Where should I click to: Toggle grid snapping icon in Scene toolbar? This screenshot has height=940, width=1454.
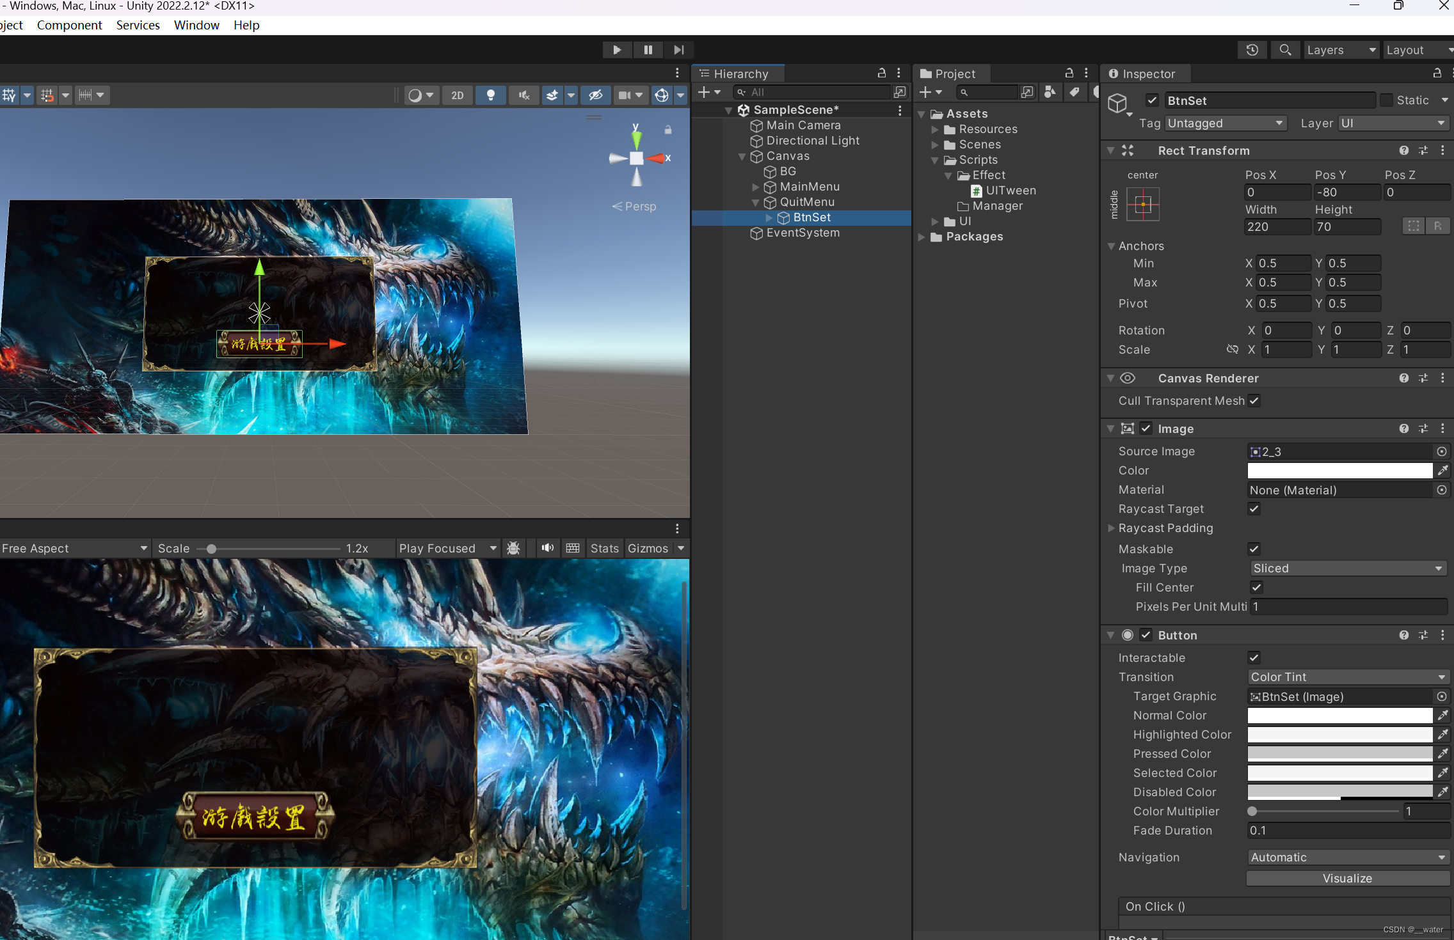[x=47, y=95]
